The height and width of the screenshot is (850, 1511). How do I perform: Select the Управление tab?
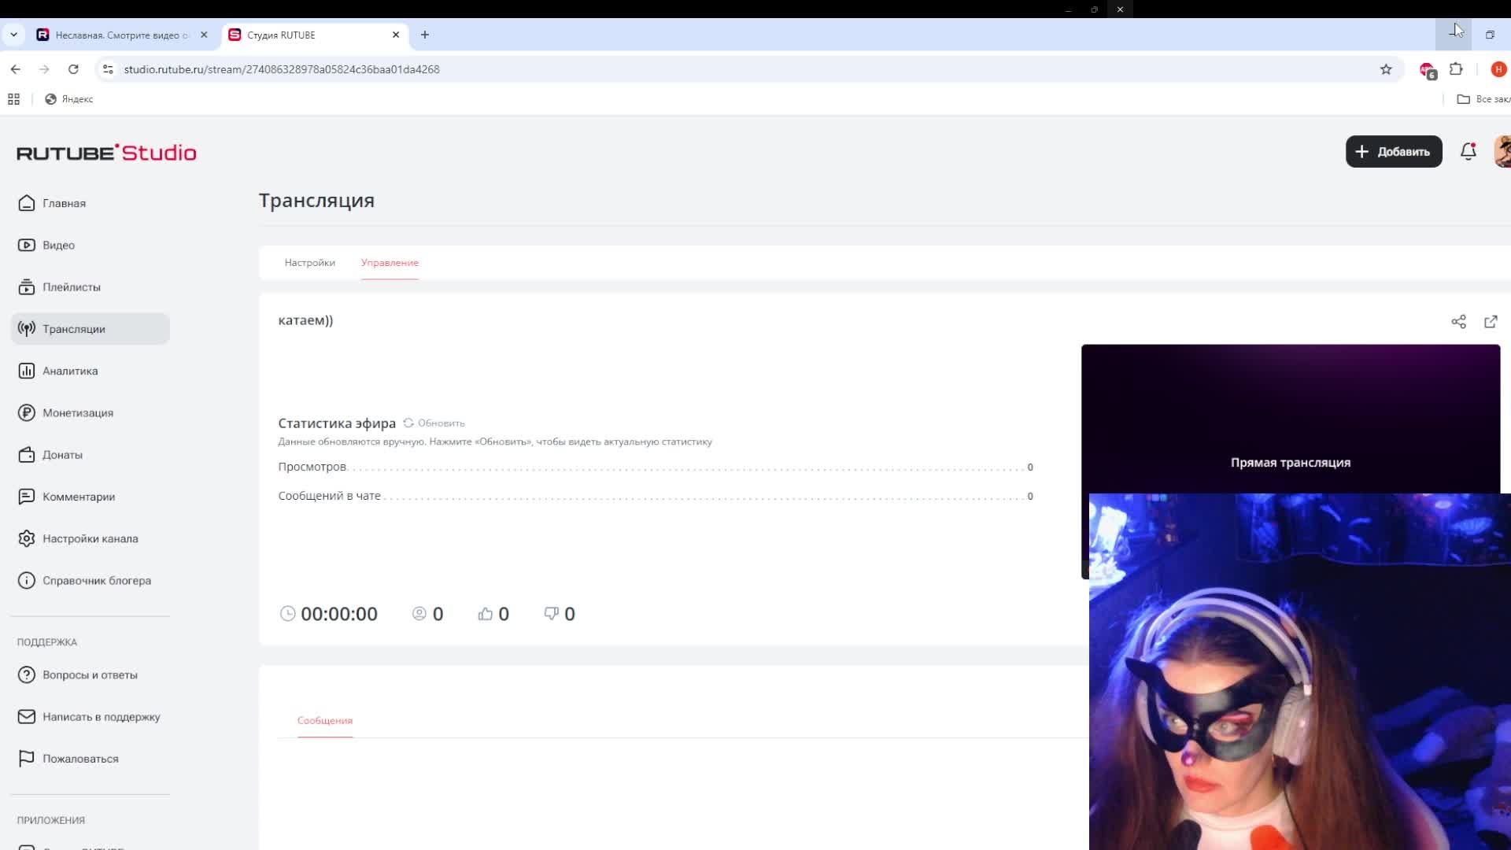click(390, 263)
